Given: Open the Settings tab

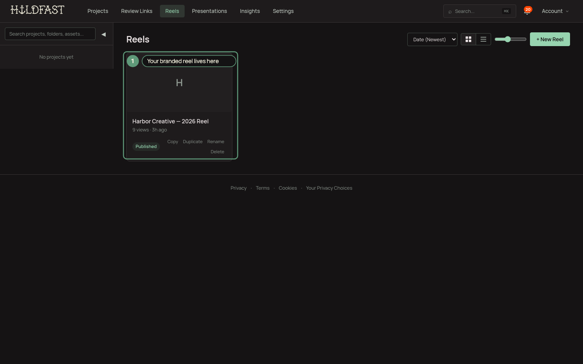Looking at the screenshot, I should (x=283, y=11).
